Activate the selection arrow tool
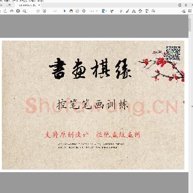 [x=65, y=11]
